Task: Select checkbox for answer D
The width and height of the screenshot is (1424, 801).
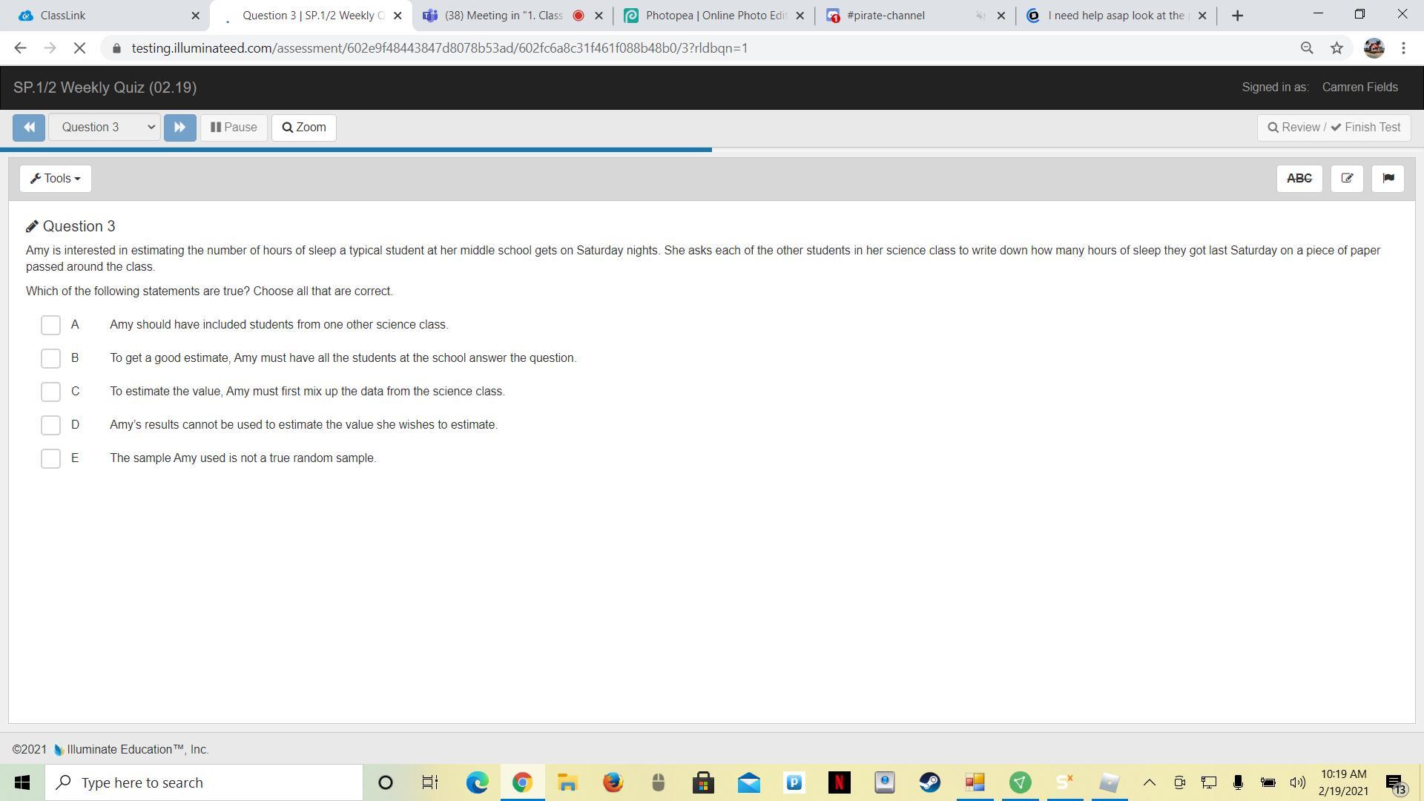Action: tap(50, 425)
